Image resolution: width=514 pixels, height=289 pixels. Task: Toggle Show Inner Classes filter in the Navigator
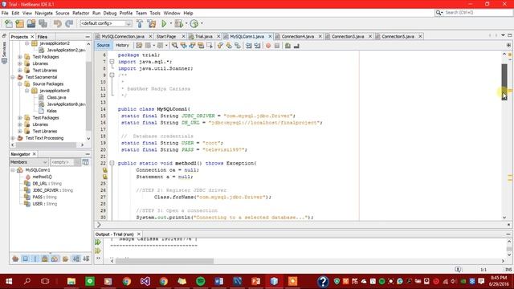[55, 258]
